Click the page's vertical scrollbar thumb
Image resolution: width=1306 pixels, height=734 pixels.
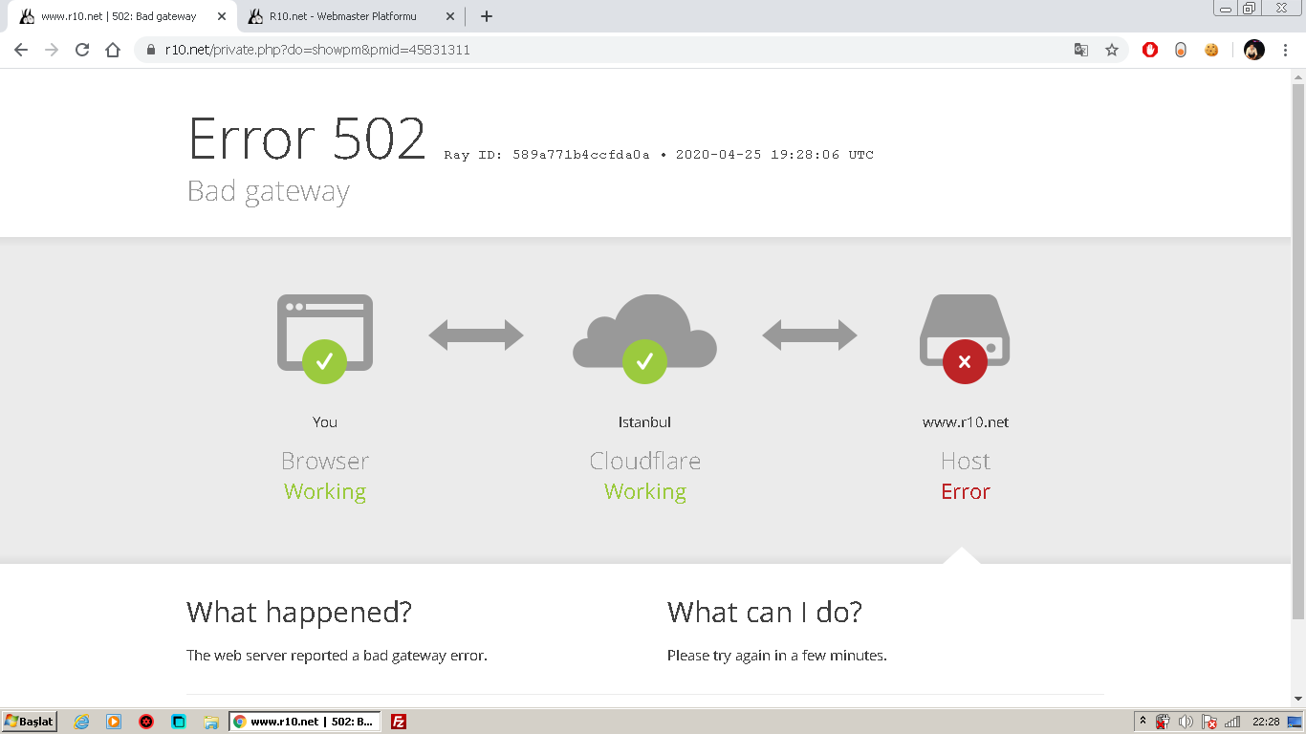[1297, 351]
